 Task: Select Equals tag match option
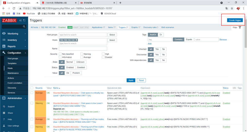coord(189,39)
